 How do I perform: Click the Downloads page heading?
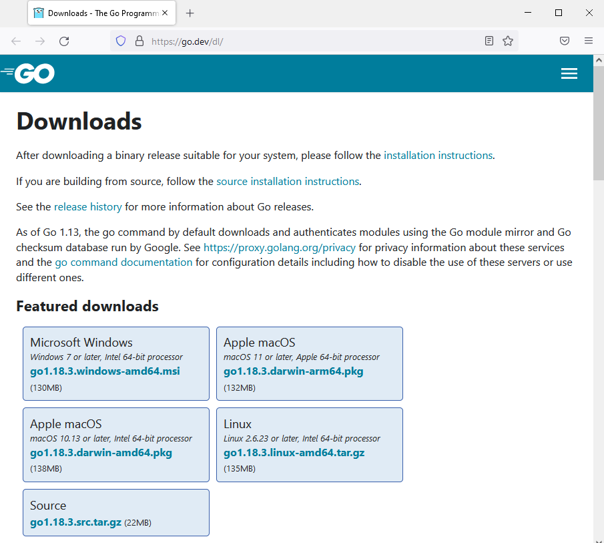tap(79, 122)
